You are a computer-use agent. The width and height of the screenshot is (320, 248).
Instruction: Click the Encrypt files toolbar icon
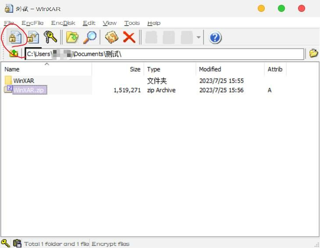[14, 37]
